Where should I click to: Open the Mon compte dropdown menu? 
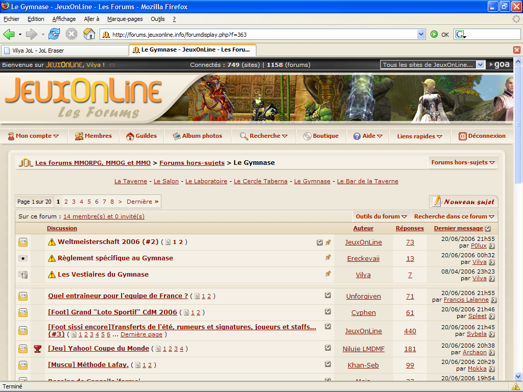(33, 136)
